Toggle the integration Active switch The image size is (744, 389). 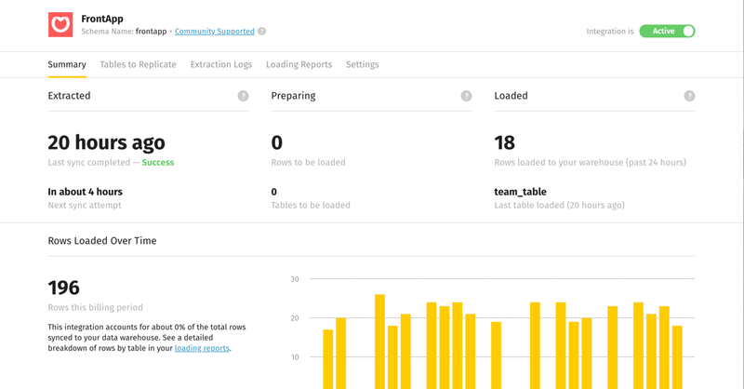(x=668, y=31)
